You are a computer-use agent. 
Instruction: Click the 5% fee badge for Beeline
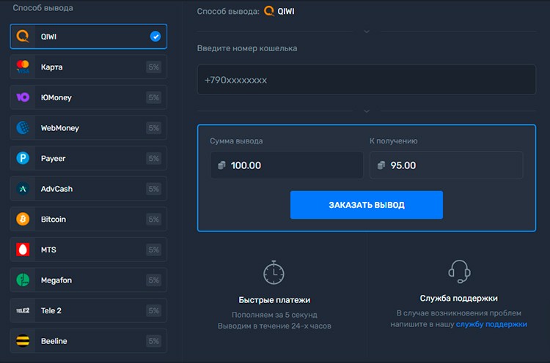(154, 341)
